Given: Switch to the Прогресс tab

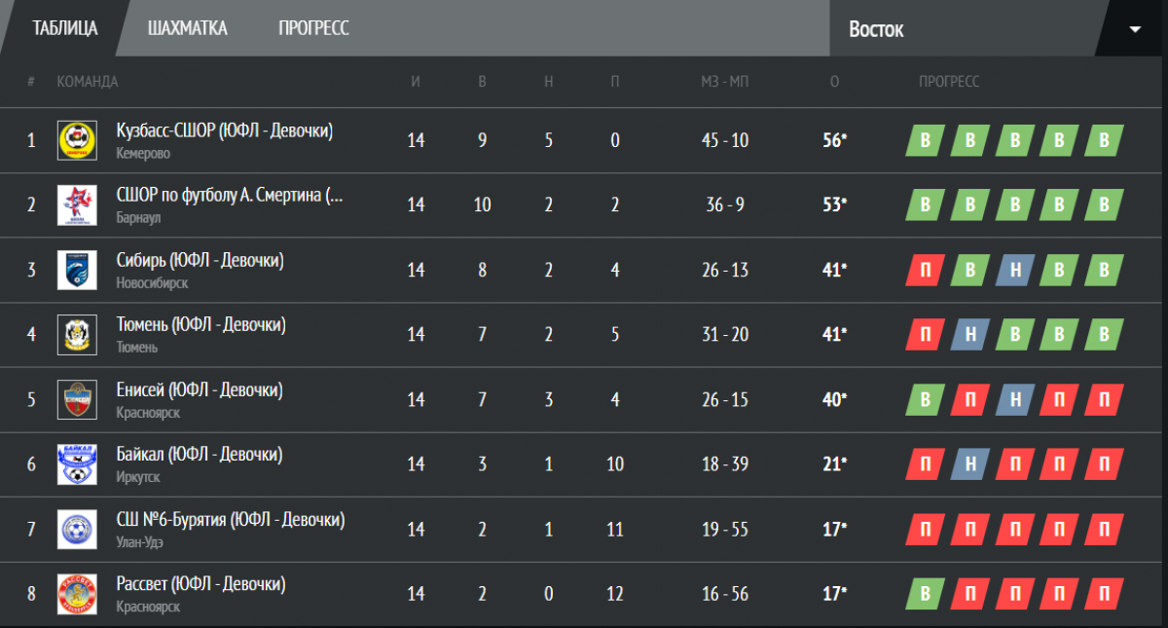Looking at the screenshot, I should (x=313, y=28).
